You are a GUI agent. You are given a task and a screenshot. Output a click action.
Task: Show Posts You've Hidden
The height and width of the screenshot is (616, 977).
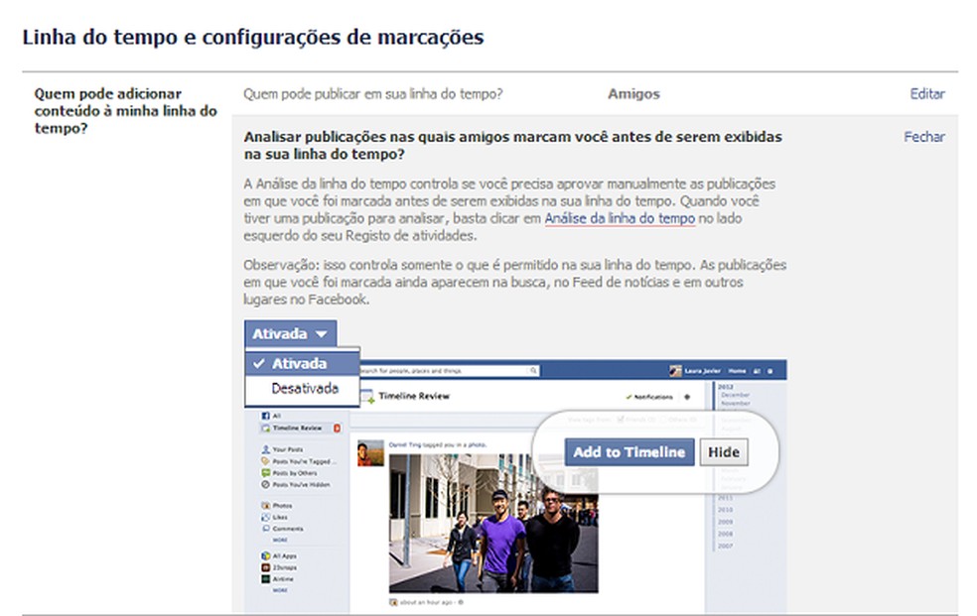pos(266,482)
